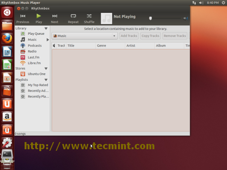
Task: Open System Settings from launcher
Action: coord(7,143)
